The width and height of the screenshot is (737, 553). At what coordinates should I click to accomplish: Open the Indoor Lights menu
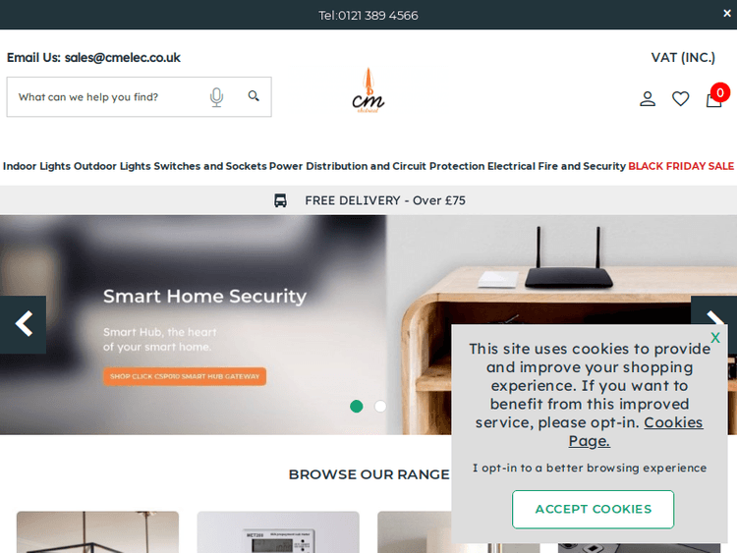(x=36, y=166)
